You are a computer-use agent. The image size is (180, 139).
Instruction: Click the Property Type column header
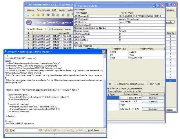tap(119, 49)
